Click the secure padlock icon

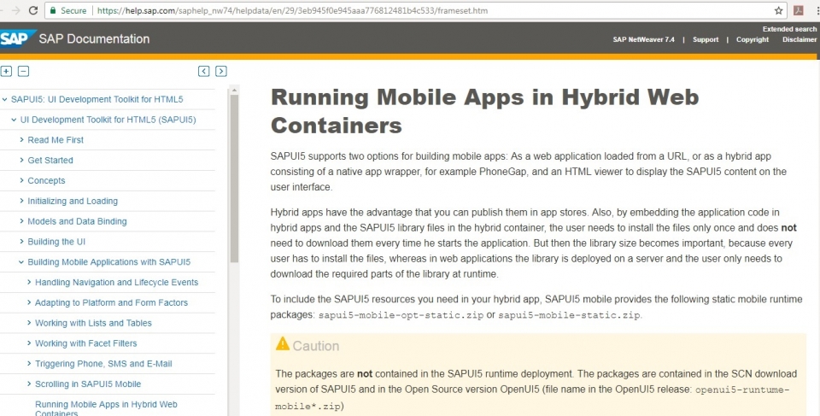(53, 10)
